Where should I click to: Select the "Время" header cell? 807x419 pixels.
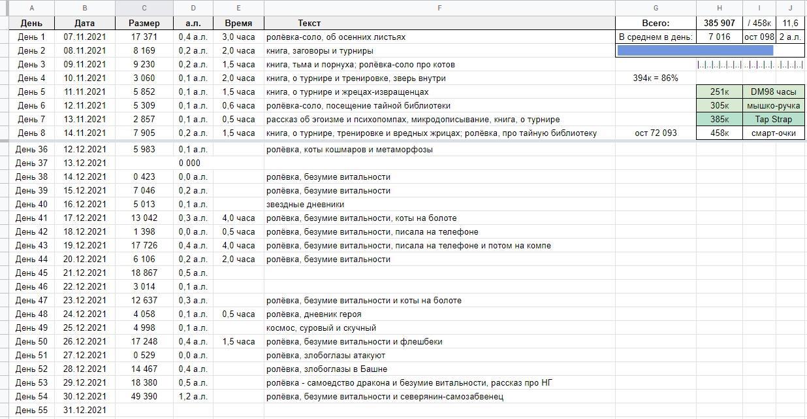point(238,24)
